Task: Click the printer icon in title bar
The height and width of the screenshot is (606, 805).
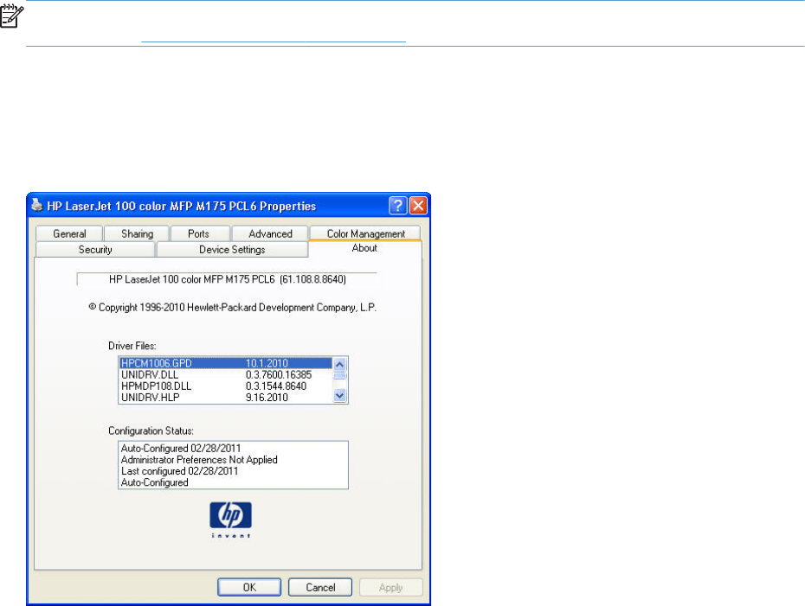Action: click(x=36, y=205)
